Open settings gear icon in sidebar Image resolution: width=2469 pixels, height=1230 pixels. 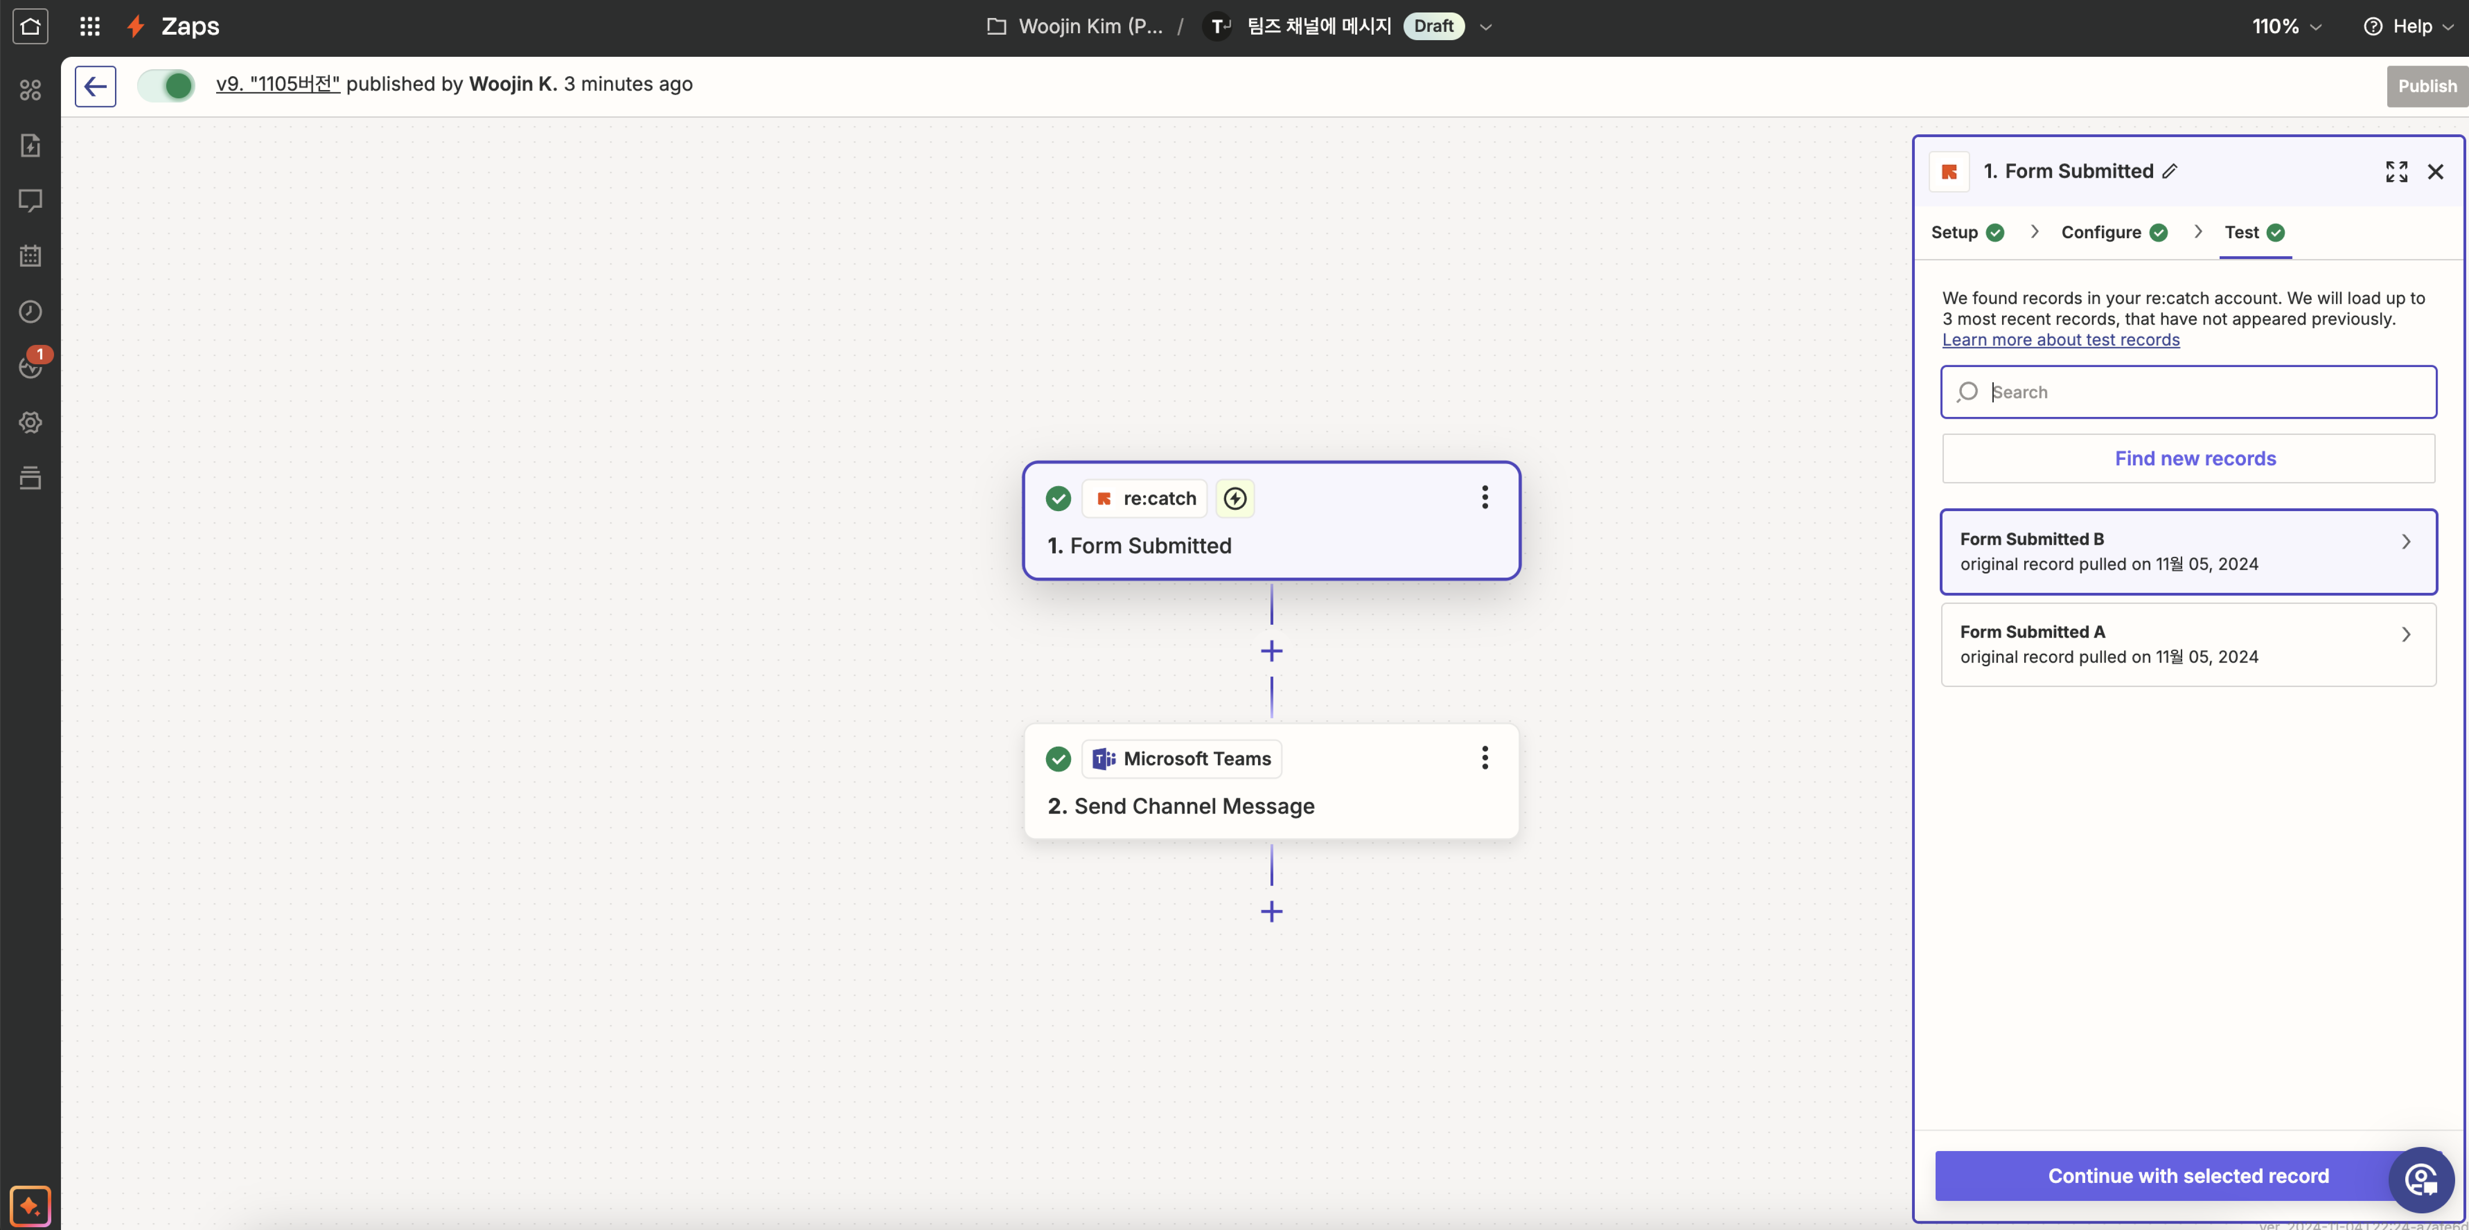point(30,422)
